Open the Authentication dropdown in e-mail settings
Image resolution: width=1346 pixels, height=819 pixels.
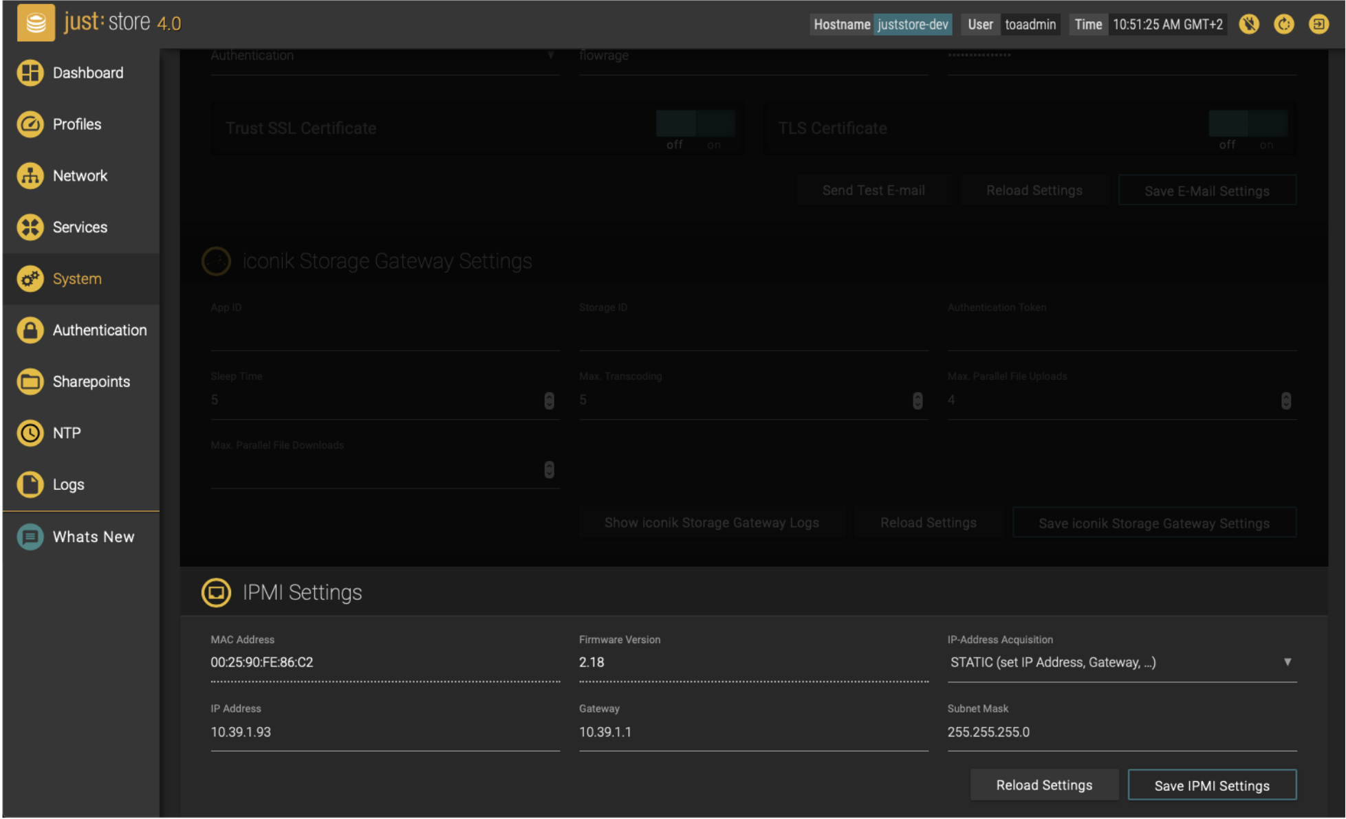pos(385,57)
